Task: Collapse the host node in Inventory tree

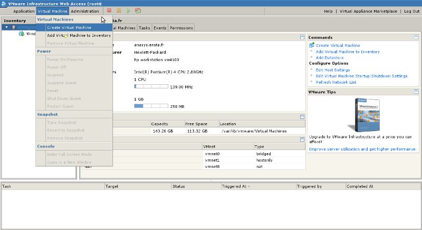Action: click(6, 27)
